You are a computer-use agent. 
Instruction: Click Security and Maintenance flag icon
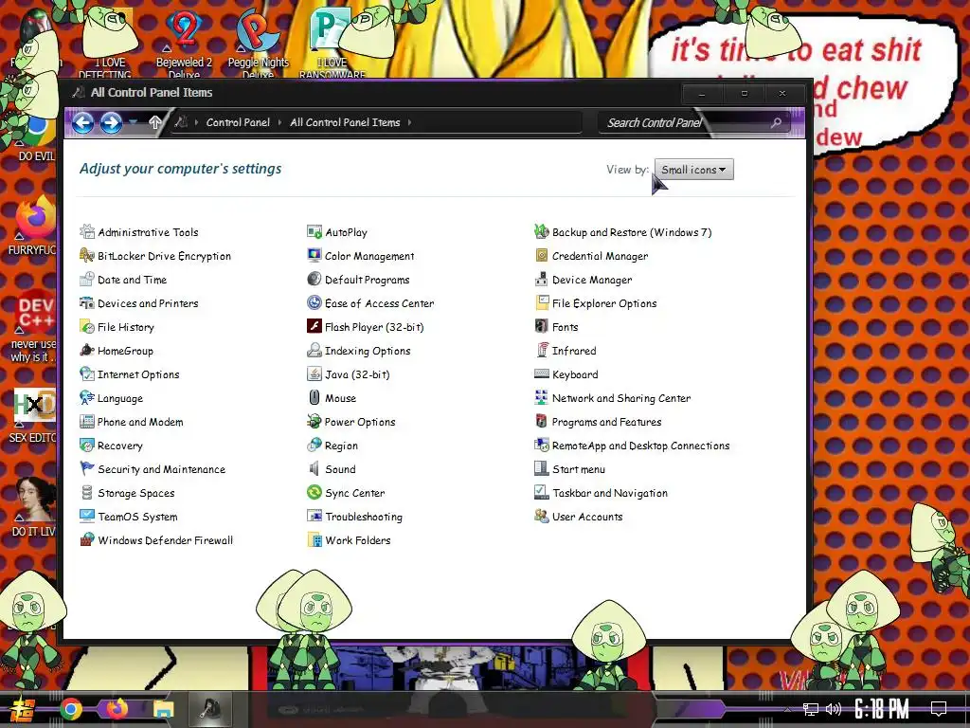87,469
